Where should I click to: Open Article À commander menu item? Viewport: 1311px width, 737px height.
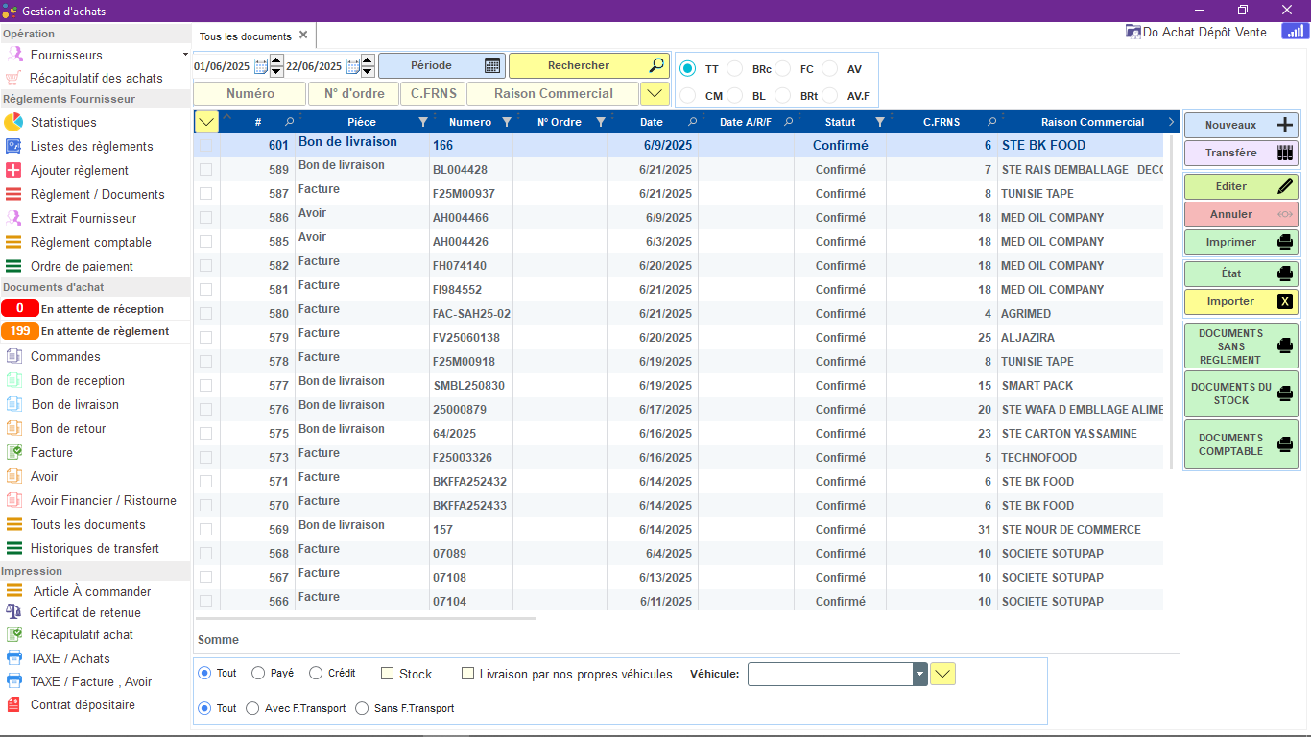point(92,591)
